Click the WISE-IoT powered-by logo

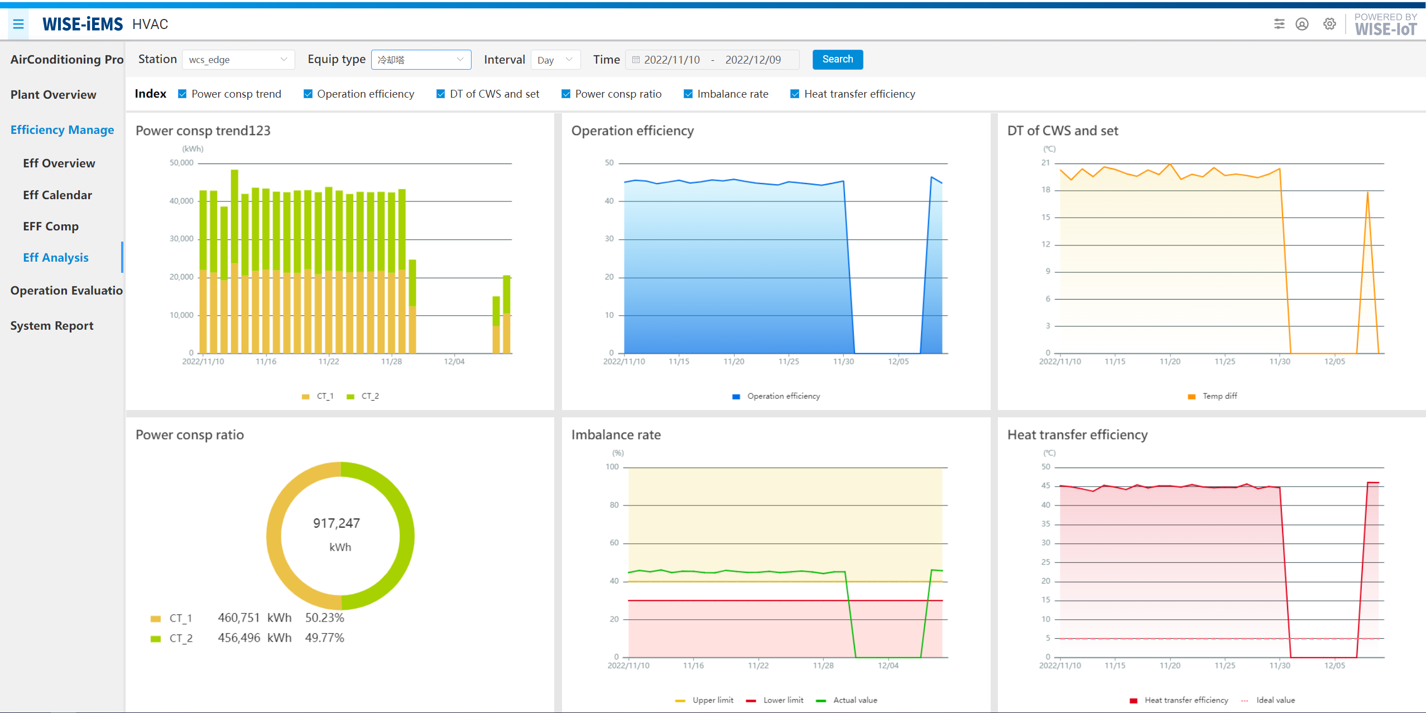pyautogui.click(x=1386, y=25)
